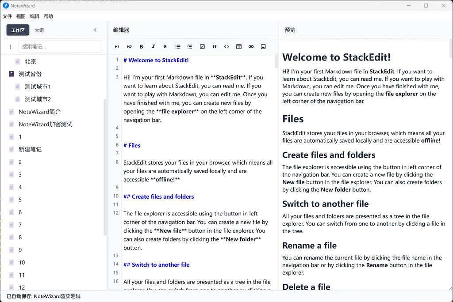Switch to the 大纲 tab
The width and height of the screenshot is (453, 302).
tap(39, 30)
